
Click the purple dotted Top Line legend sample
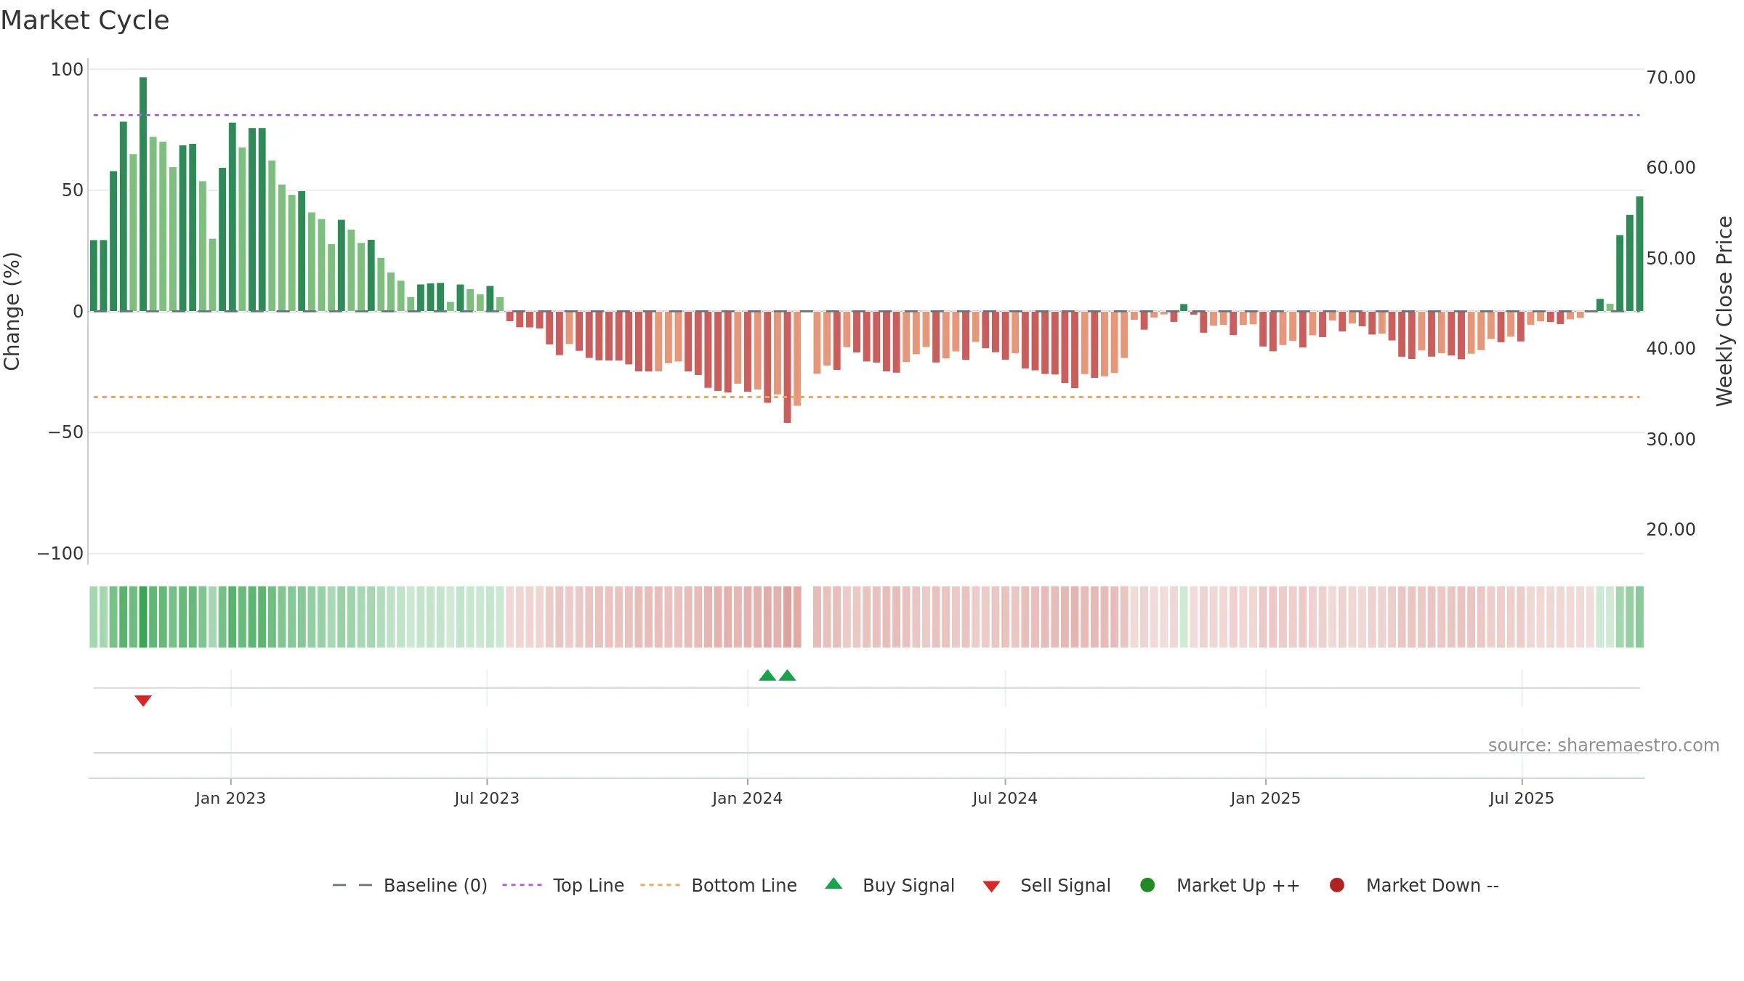tap(522, 885)
